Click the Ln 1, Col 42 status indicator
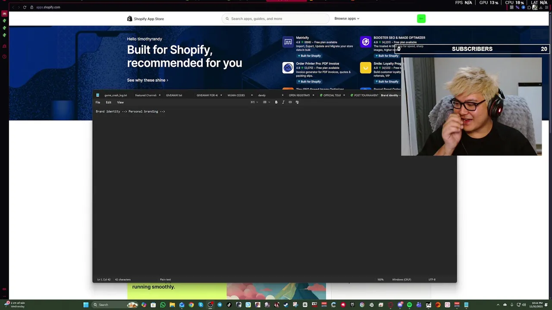Image resolution: width=552 pixels, height=310 pixels. click(x=103, y=279)
